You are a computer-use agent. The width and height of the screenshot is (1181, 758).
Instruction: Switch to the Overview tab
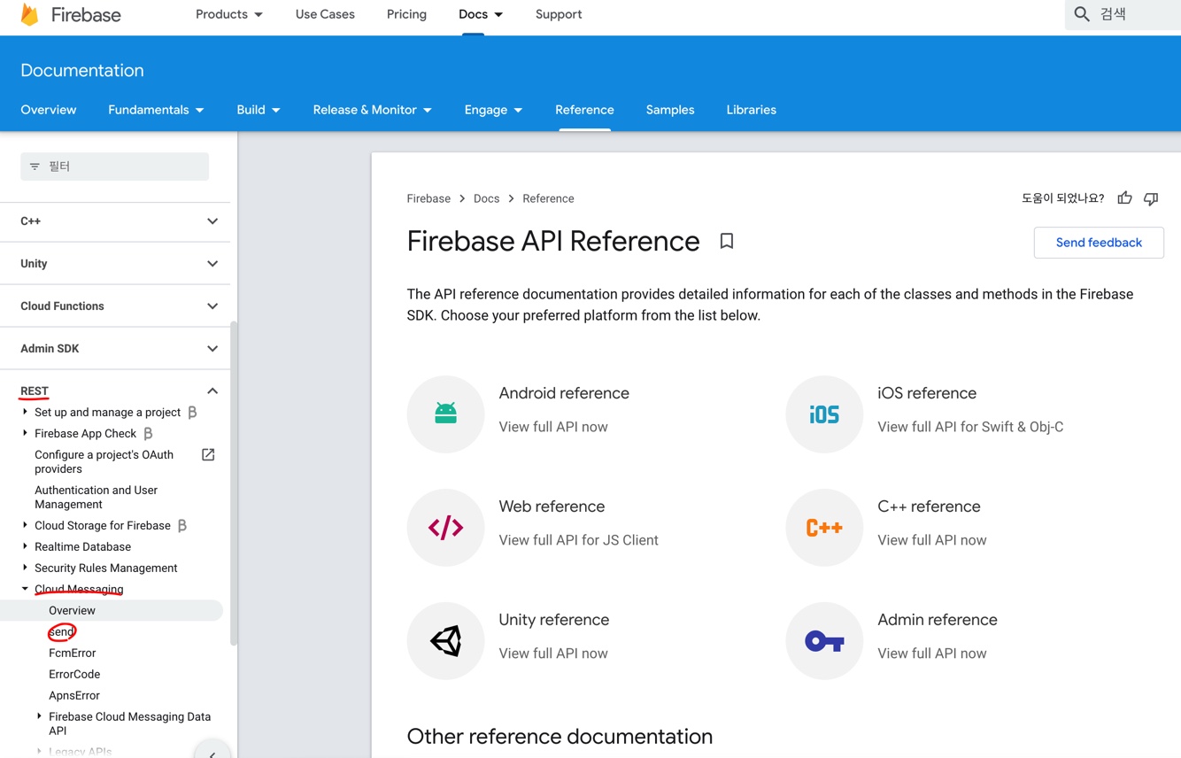[x=49, y=110]
